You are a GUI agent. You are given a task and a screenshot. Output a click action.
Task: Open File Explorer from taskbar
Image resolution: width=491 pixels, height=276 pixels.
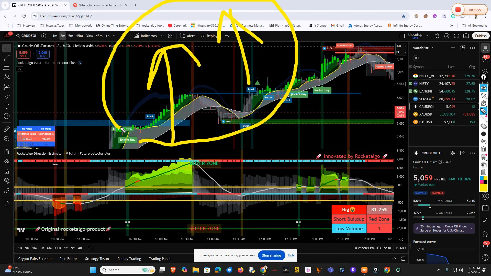[196, 270]
